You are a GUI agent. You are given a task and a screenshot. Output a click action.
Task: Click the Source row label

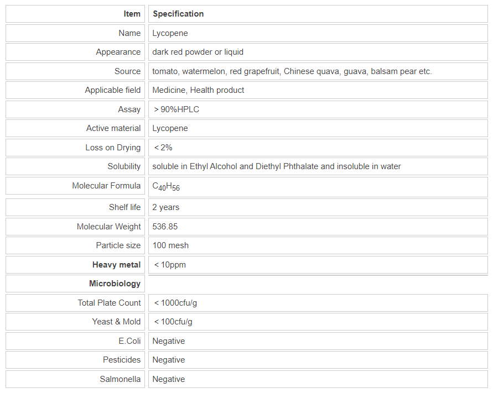127,71
